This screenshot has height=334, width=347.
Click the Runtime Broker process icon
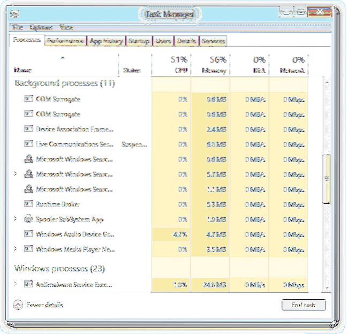point(29,204)
